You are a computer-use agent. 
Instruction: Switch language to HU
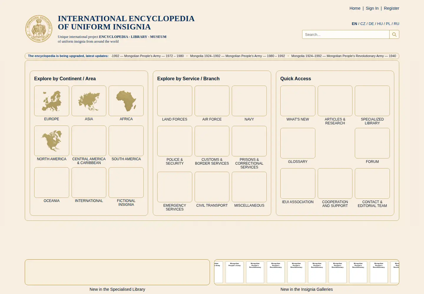tap(380, 24)
